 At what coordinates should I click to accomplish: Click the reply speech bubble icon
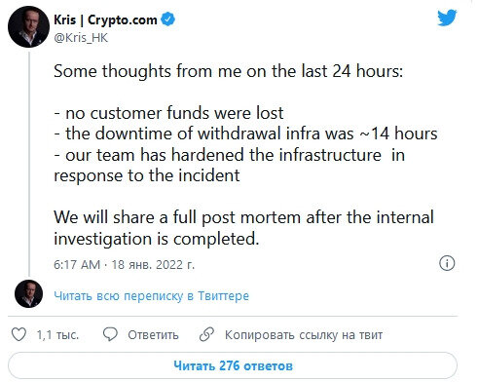[110, 334]
